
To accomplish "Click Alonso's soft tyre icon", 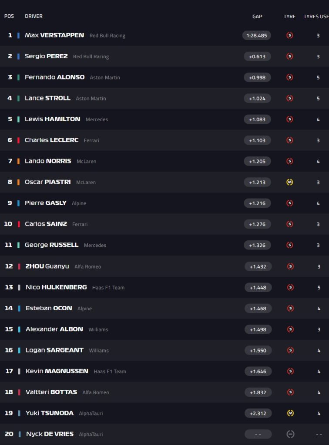I will pos(289,77).
